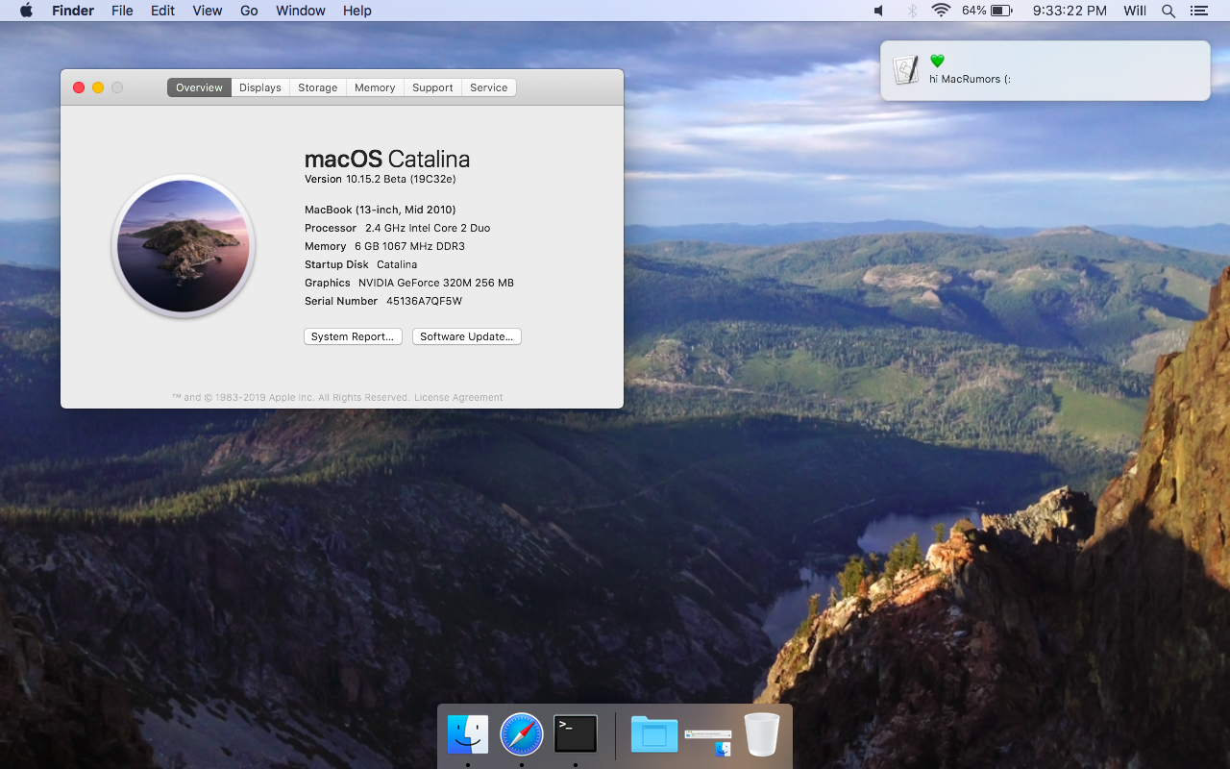The height and width of the screenshot is (769, 1230).
Task: Switch to the Service tab
Action: point(489,87)
